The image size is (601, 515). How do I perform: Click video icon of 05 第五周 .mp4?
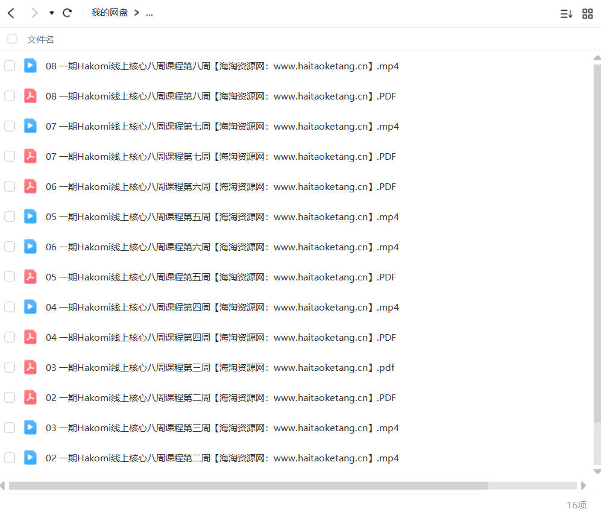30,216
